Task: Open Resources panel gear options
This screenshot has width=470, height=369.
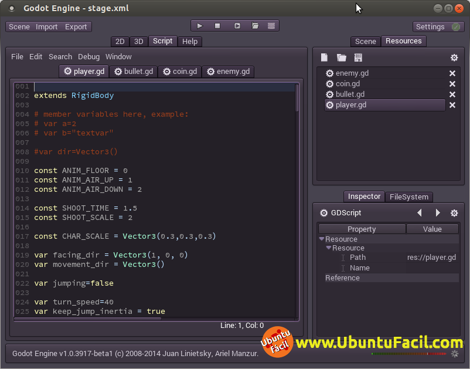Action: pos(454,57)
